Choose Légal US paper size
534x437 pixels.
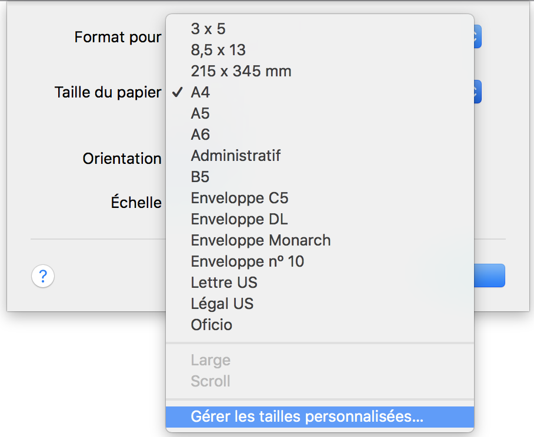coord(222,304)
